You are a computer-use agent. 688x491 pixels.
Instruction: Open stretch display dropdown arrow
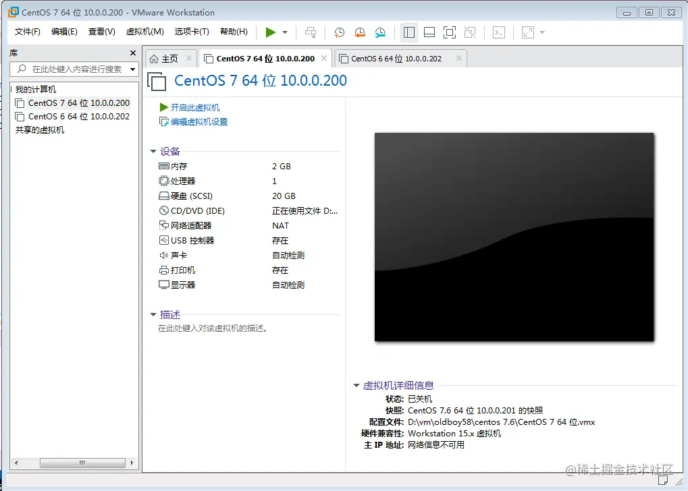click(542, 32)
